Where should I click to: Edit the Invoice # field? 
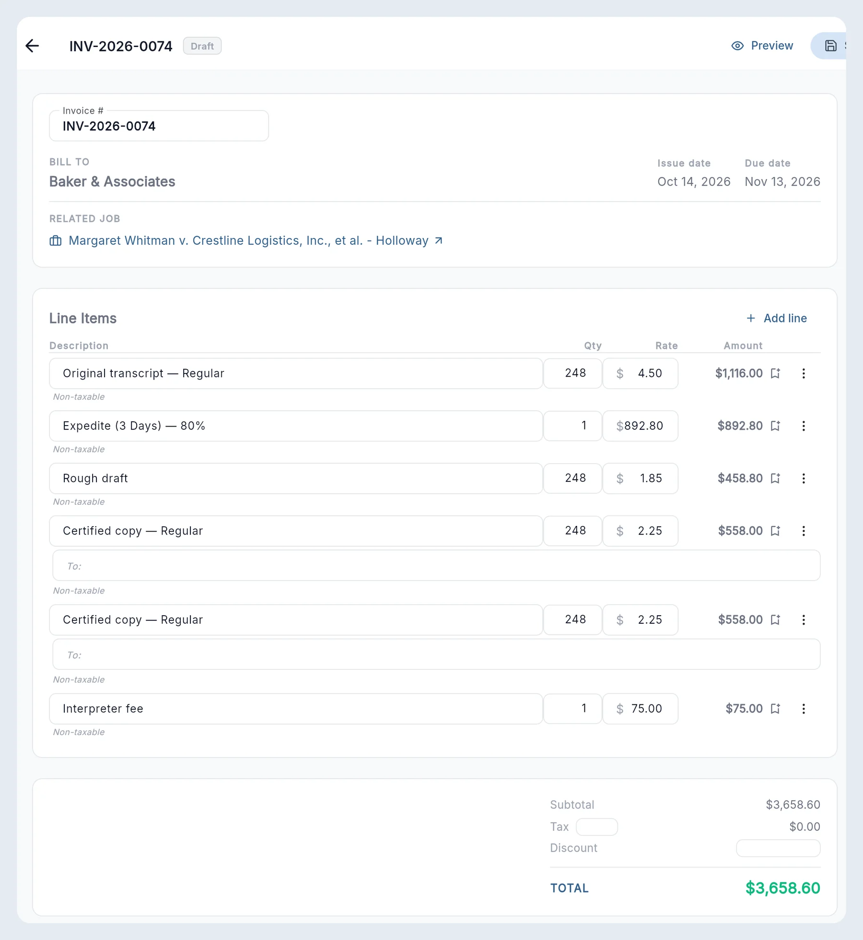point(159,126)
